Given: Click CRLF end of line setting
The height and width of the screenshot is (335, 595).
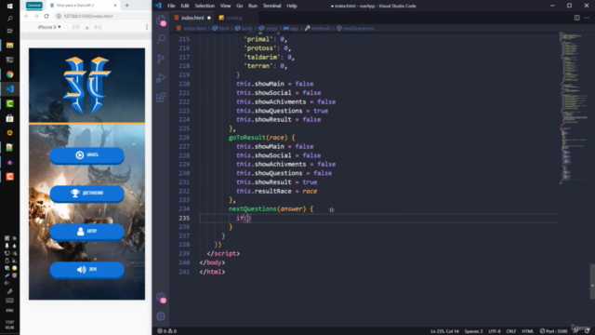Looking at the screenshot, I should tap(511, 331).
